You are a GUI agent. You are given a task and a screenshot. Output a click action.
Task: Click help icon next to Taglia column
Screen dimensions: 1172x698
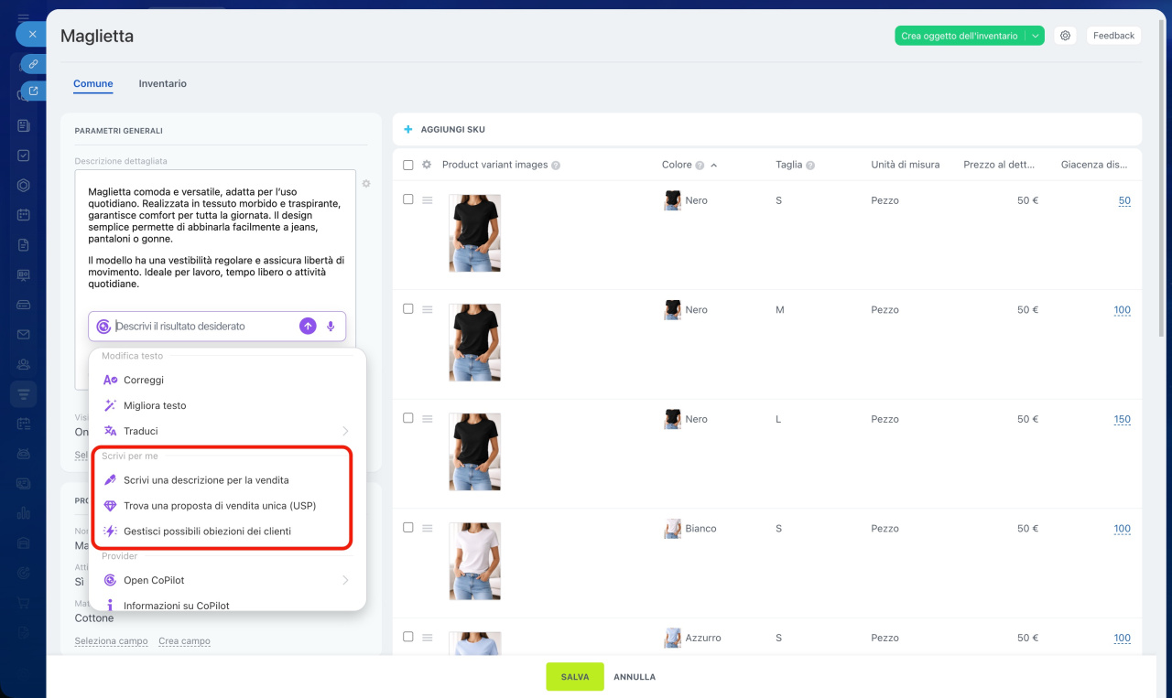pyautogui.click(x=810, y=166)
